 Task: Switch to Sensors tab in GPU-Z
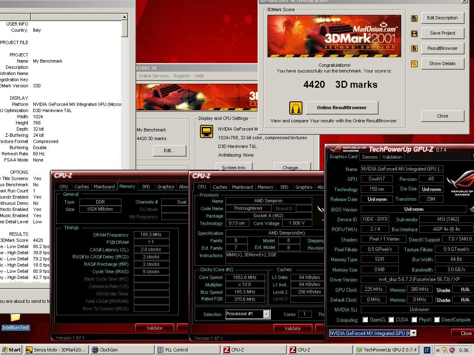[x=370, y=157]
